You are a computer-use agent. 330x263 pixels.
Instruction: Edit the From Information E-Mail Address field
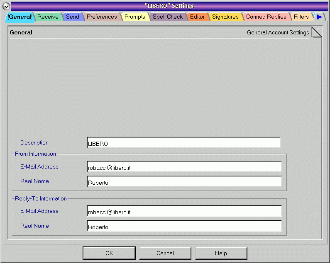[x=184, y=166]
